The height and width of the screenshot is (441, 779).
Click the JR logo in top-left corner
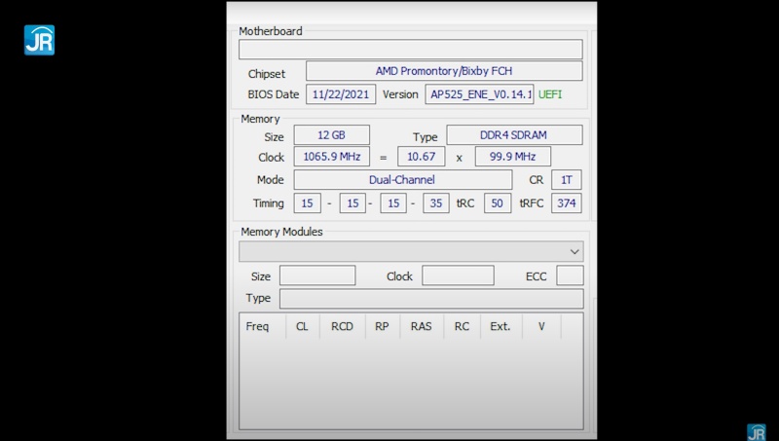pos(39,39)
